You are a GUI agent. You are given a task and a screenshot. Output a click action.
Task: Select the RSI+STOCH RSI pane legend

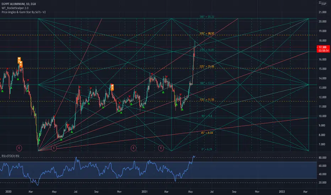(11, 156)
